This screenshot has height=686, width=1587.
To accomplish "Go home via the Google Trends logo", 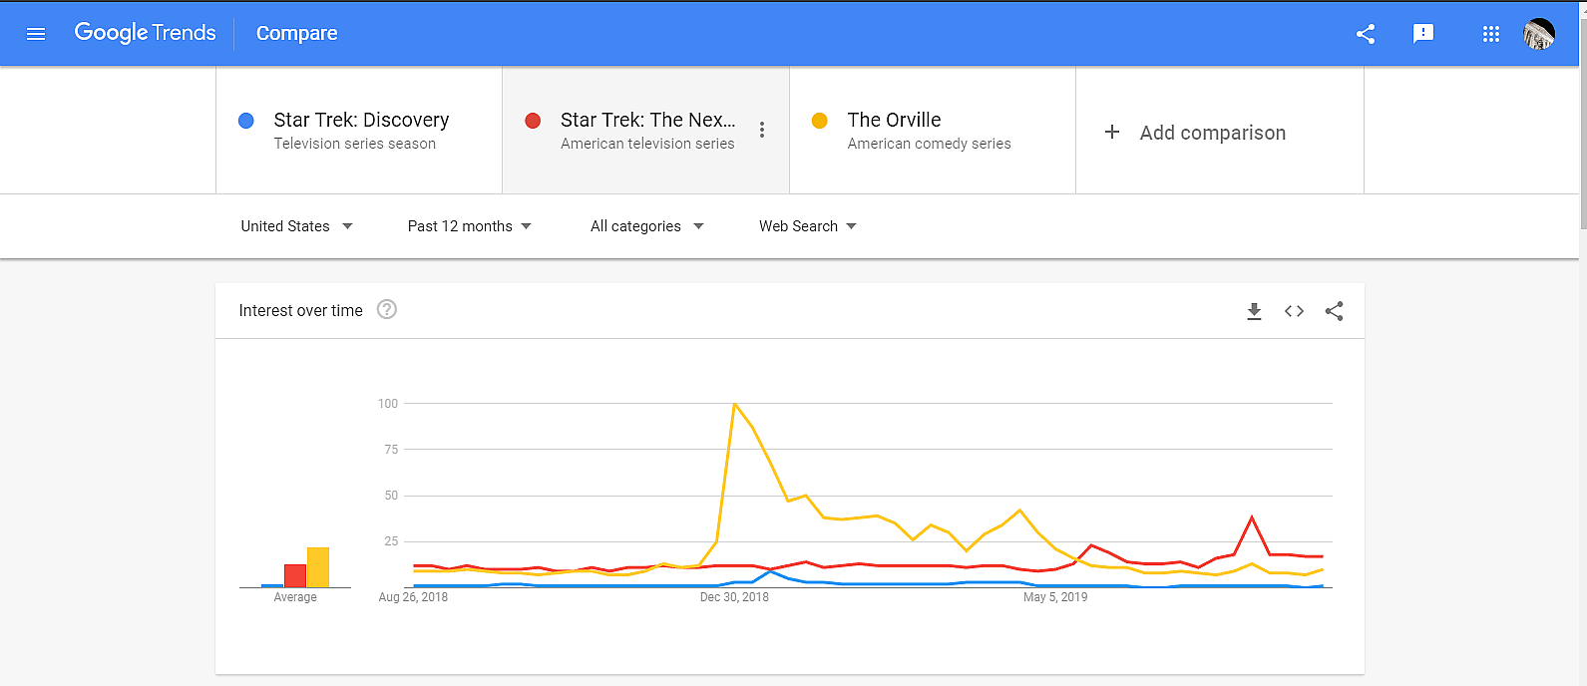I will pos(145,32).
